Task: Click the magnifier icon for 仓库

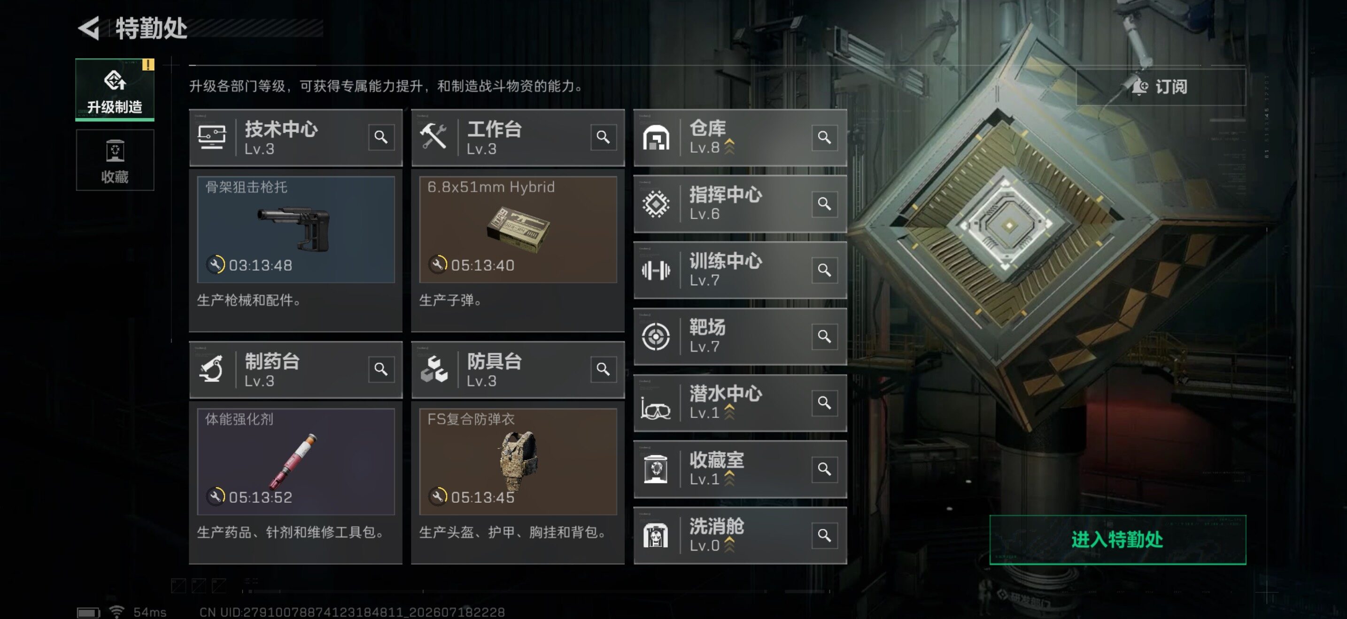Action: (825, 137)
